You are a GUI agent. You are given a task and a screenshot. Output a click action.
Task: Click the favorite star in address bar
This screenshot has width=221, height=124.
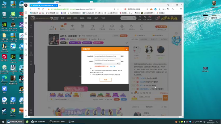[49, 9]
